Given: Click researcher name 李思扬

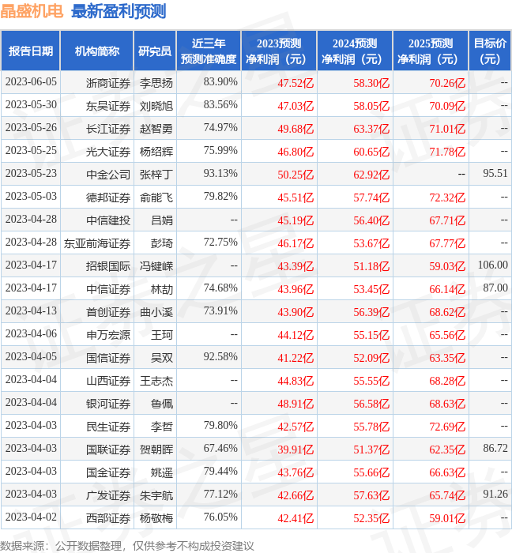Looking at the screenshot, I should [156, 83].
